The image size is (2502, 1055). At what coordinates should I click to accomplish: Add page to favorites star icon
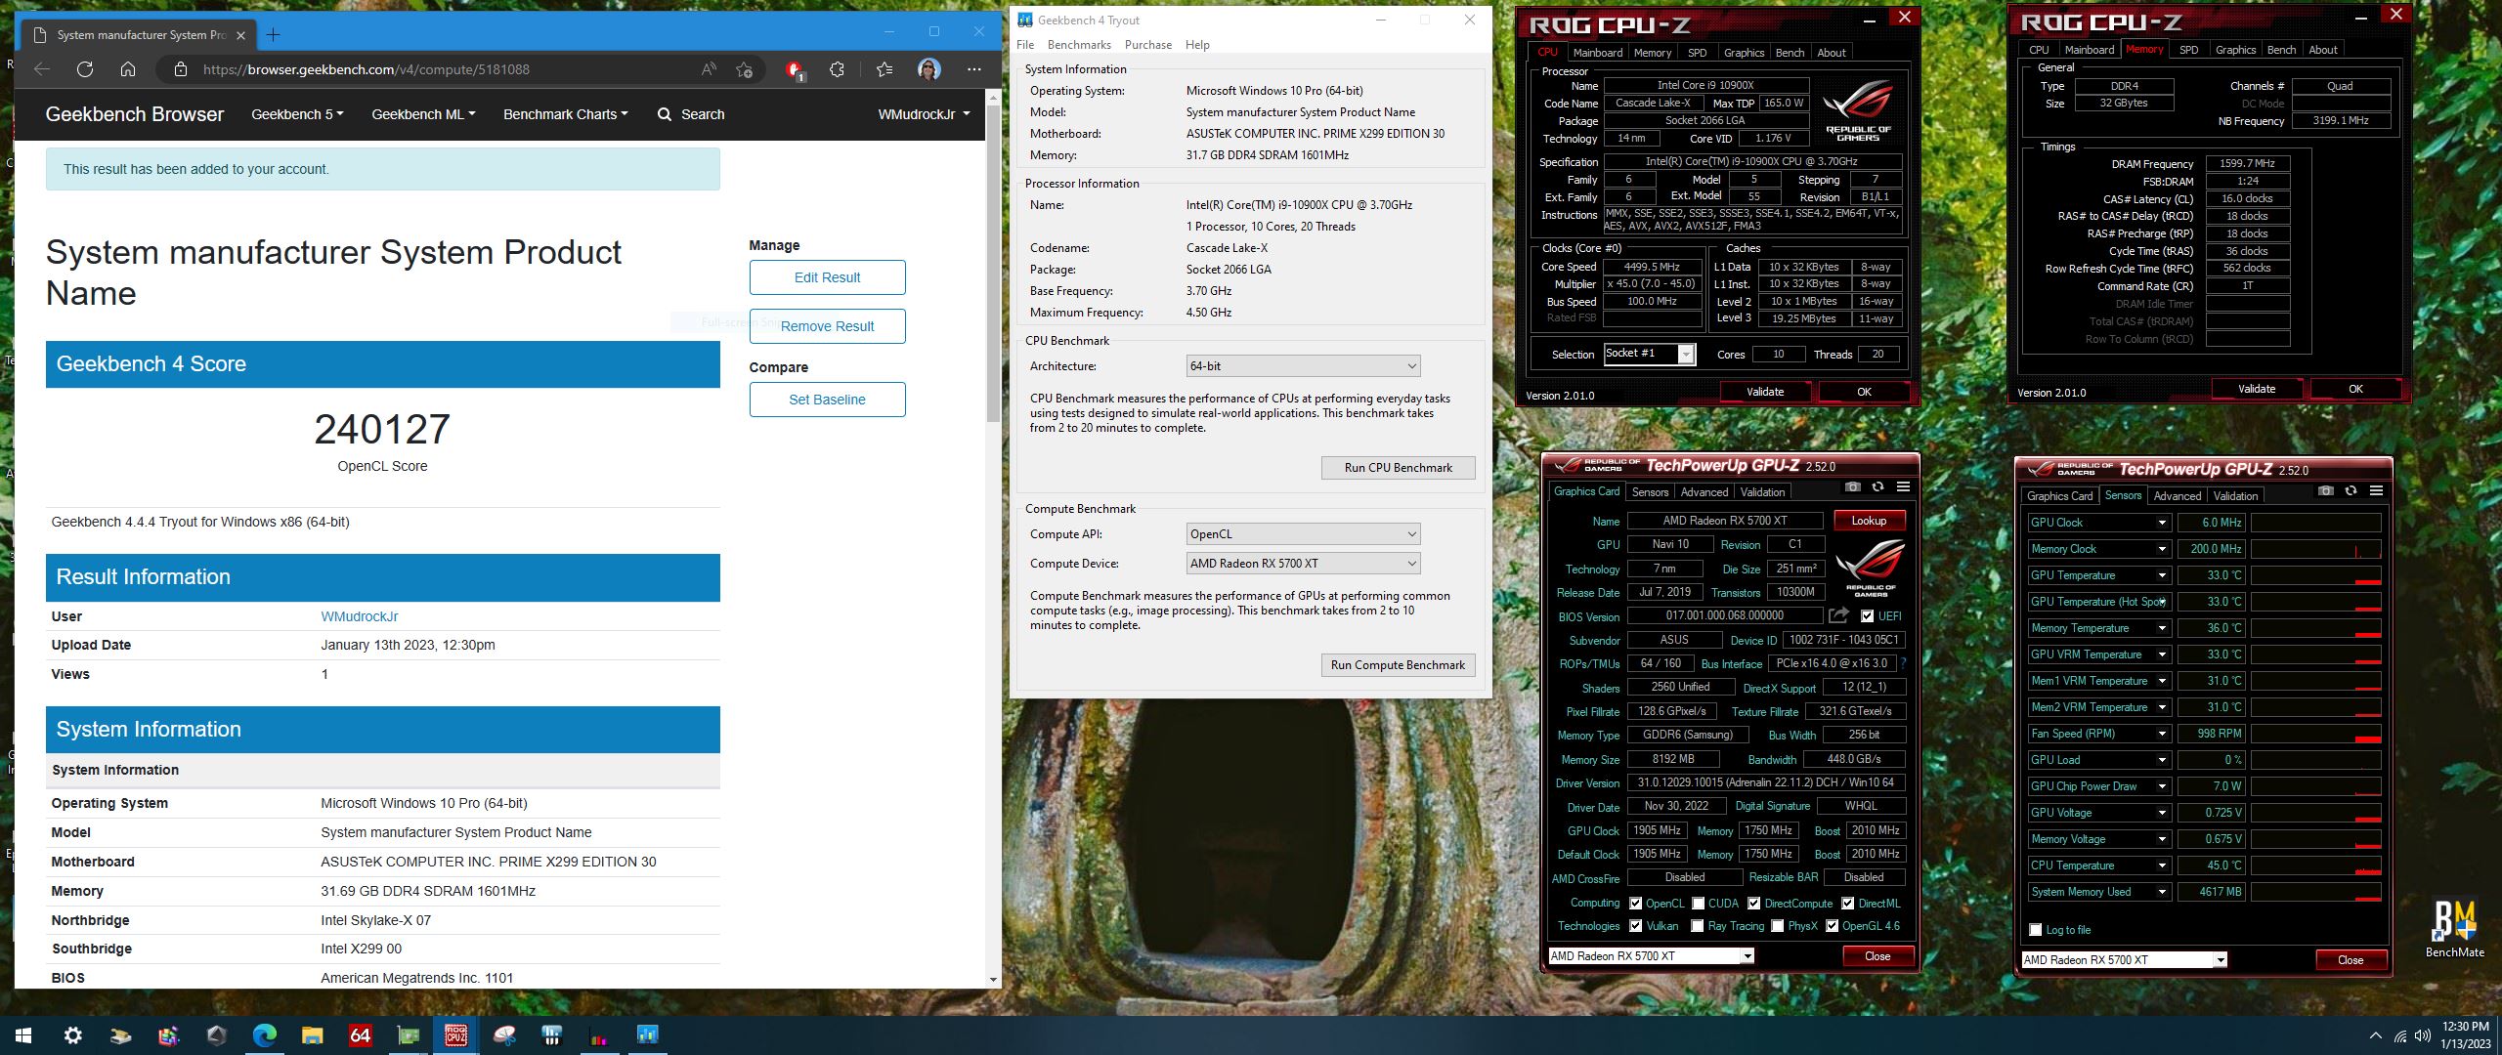(744, 69)
